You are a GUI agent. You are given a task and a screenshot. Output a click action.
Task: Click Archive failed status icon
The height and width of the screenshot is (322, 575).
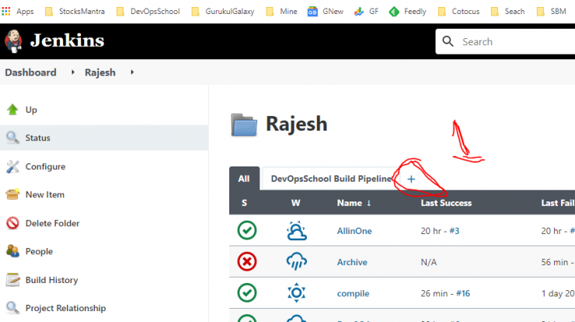[247, 261]
